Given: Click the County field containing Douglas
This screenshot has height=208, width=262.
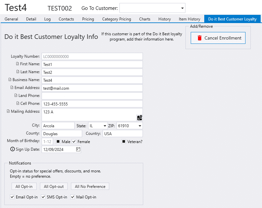Looking at the screenshot, I should 62,134.
